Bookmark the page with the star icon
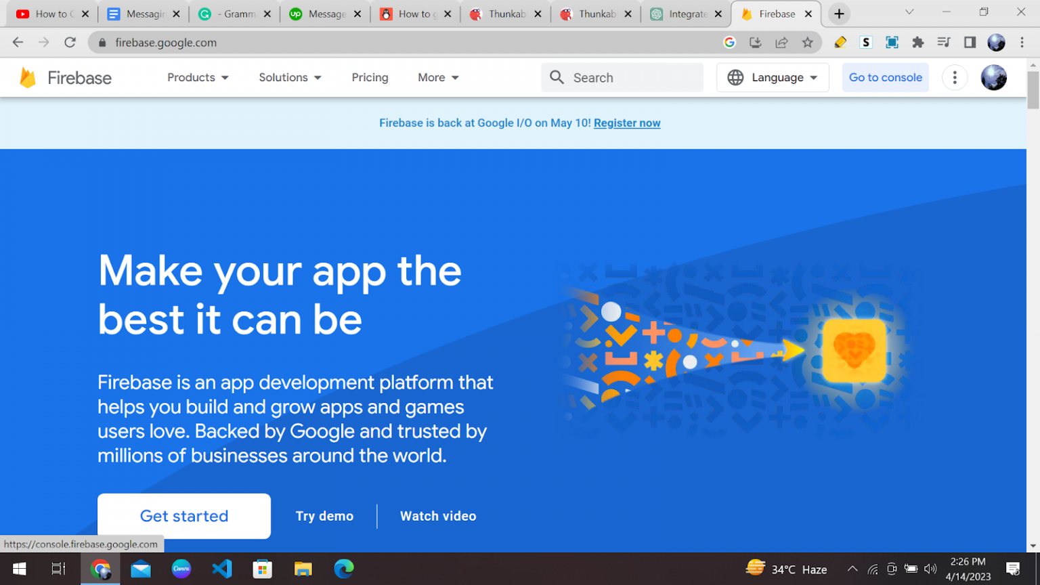The width and height of the screenshot is (1040, 585). point(808,42)
